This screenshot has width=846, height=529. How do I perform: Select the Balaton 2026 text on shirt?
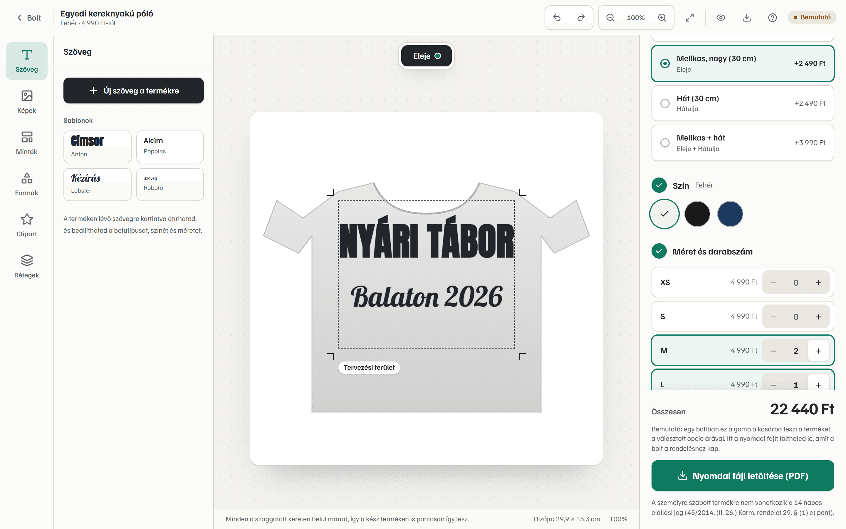pos(427,297)
